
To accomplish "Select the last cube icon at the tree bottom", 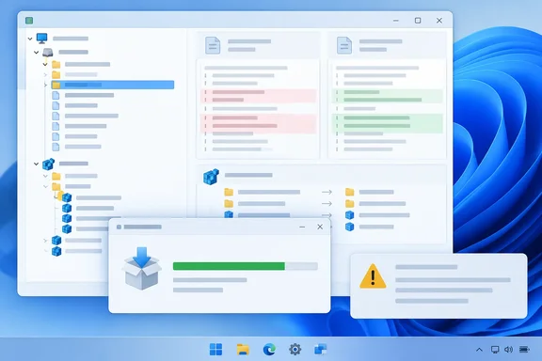I will [56, 251].
